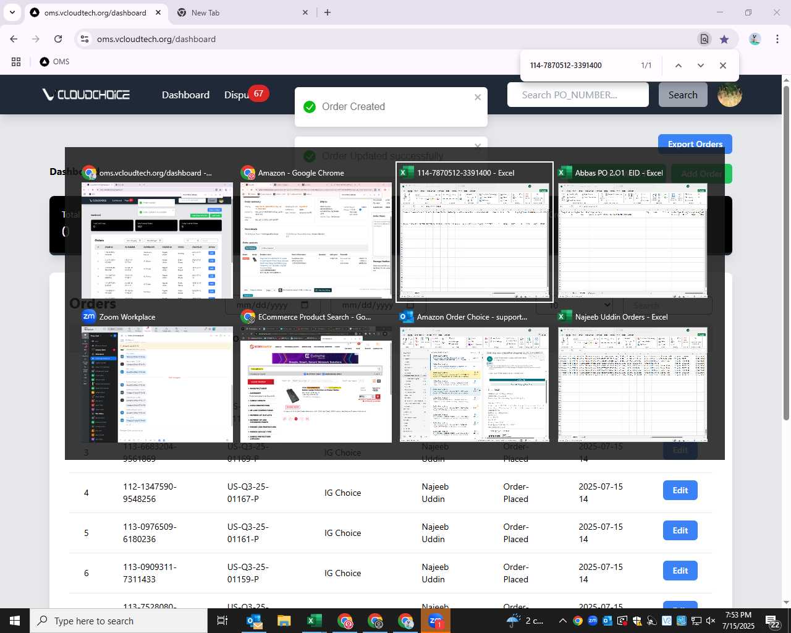Open Task View on the taskbar
The width and height of the screenshot is (791, 633).
[222, 621]
